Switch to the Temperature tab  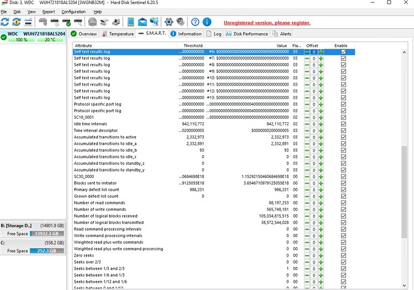tap(118, 34)
